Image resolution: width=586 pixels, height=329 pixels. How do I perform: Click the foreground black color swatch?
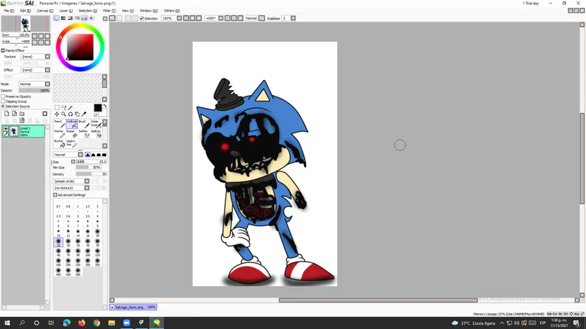[x=98, y=108]
